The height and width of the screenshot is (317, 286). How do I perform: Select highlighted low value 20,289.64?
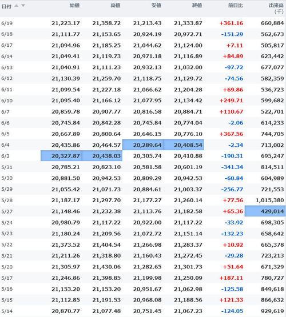pyautogui.click(x=143, y=145)
